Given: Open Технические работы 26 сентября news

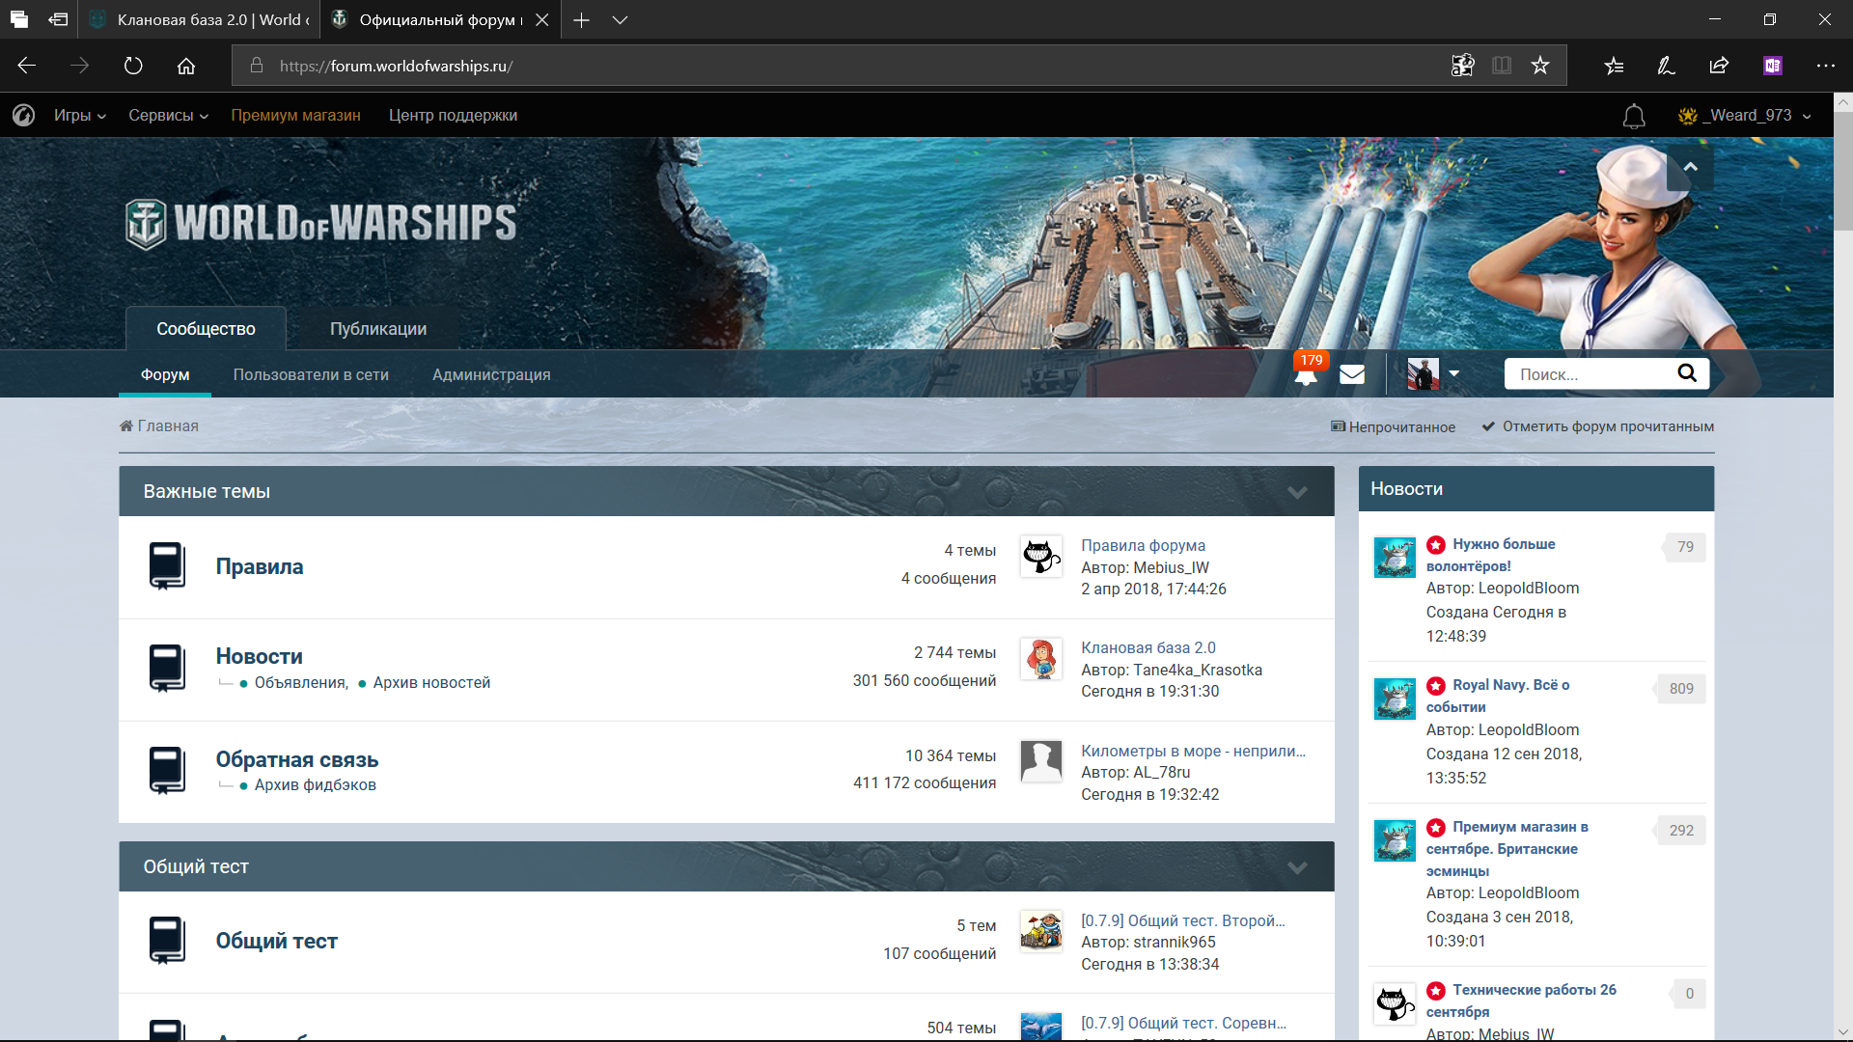Looking at the screenshot, I should (x=1521, y=1001).
